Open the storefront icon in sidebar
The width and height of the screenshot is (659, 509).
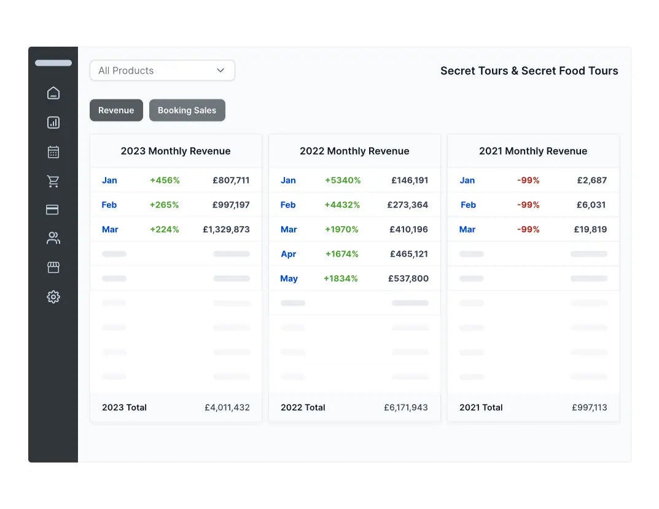53,267
